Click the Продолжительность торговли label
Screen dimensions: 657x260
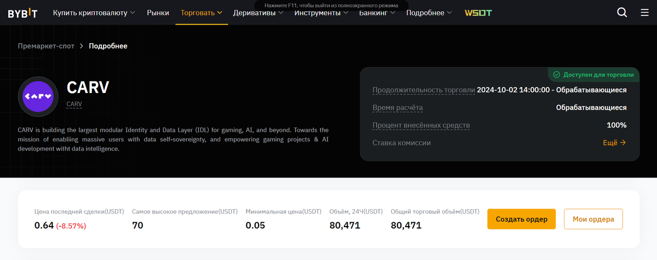point(424,90)
